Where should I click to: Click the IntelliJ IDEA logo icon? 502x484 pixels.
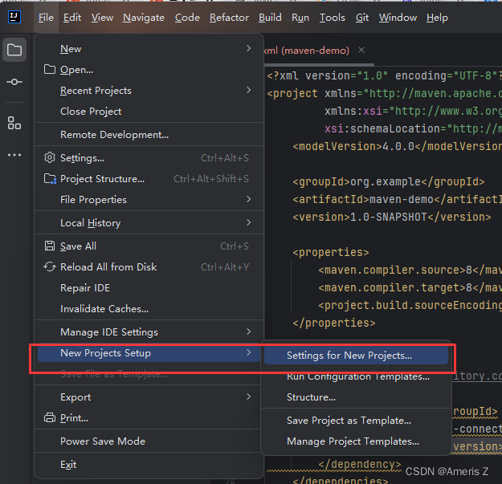[x=14, y=17]
